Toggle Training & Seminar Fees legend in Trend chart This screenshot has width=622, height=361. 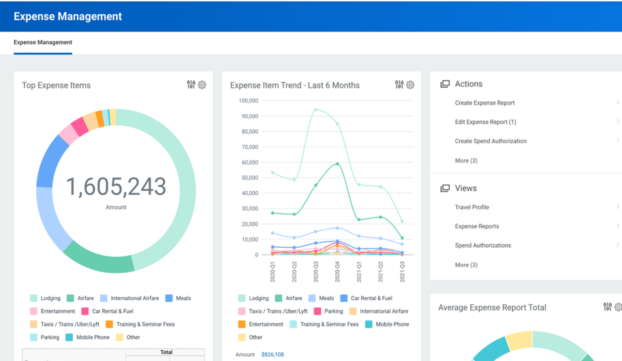(324, 324)
